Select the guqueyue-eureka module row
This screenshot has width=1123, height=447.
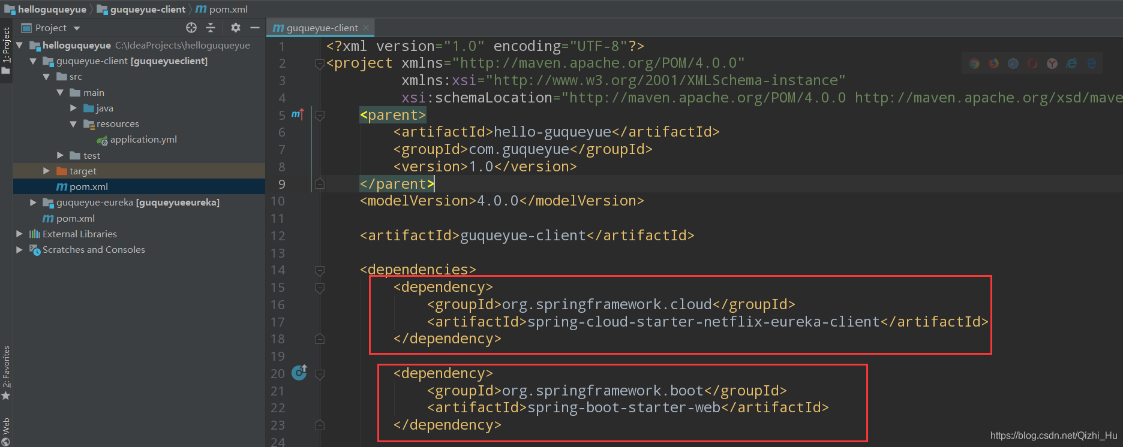(139, 203)
